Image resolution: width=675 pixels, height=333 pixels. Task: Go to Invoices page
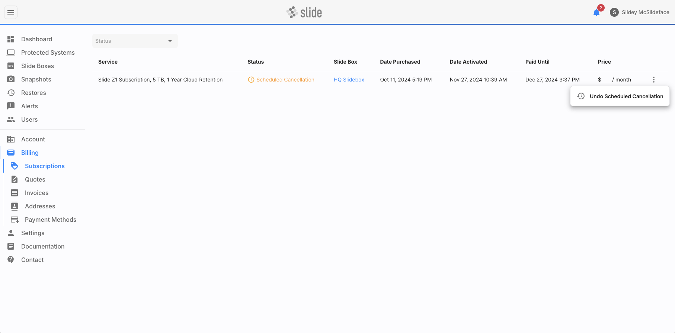(x=36, y=193)
